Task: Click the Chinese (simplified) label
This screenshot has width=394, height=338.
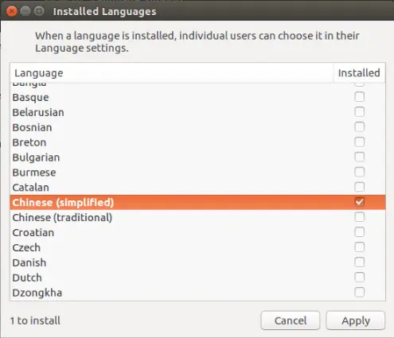Action: [x=63, y=203]
